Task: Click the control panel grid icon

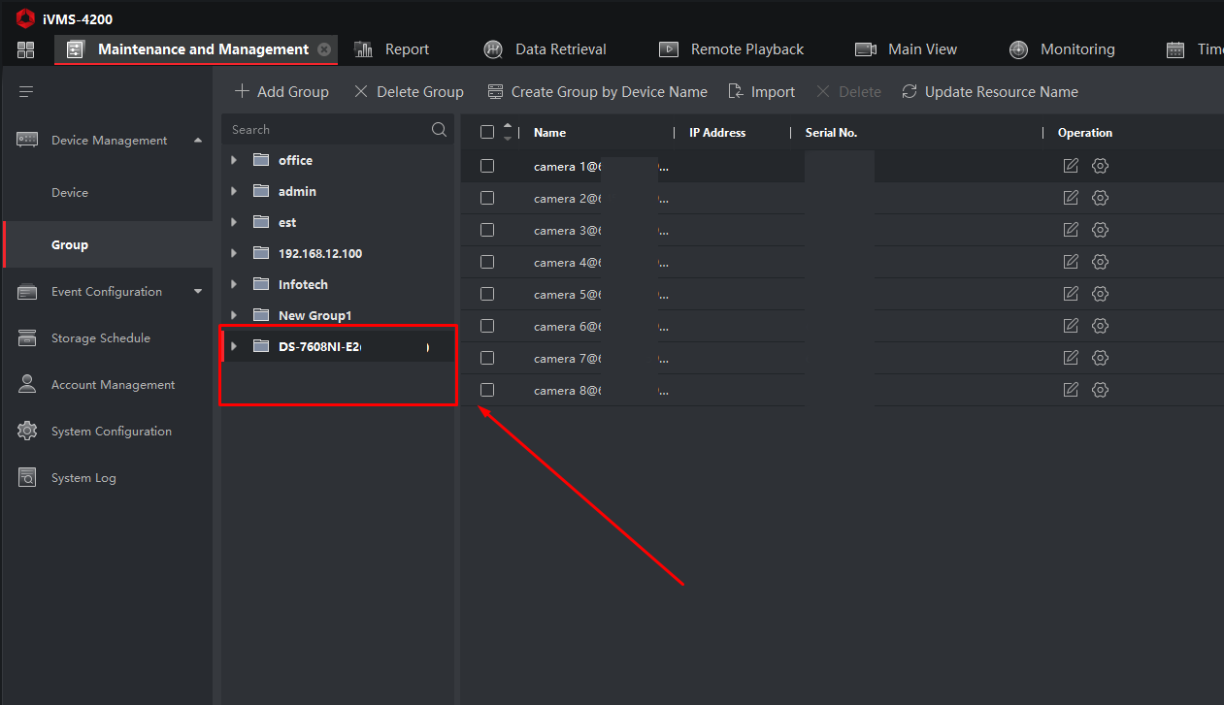Action: pos(25,49)
